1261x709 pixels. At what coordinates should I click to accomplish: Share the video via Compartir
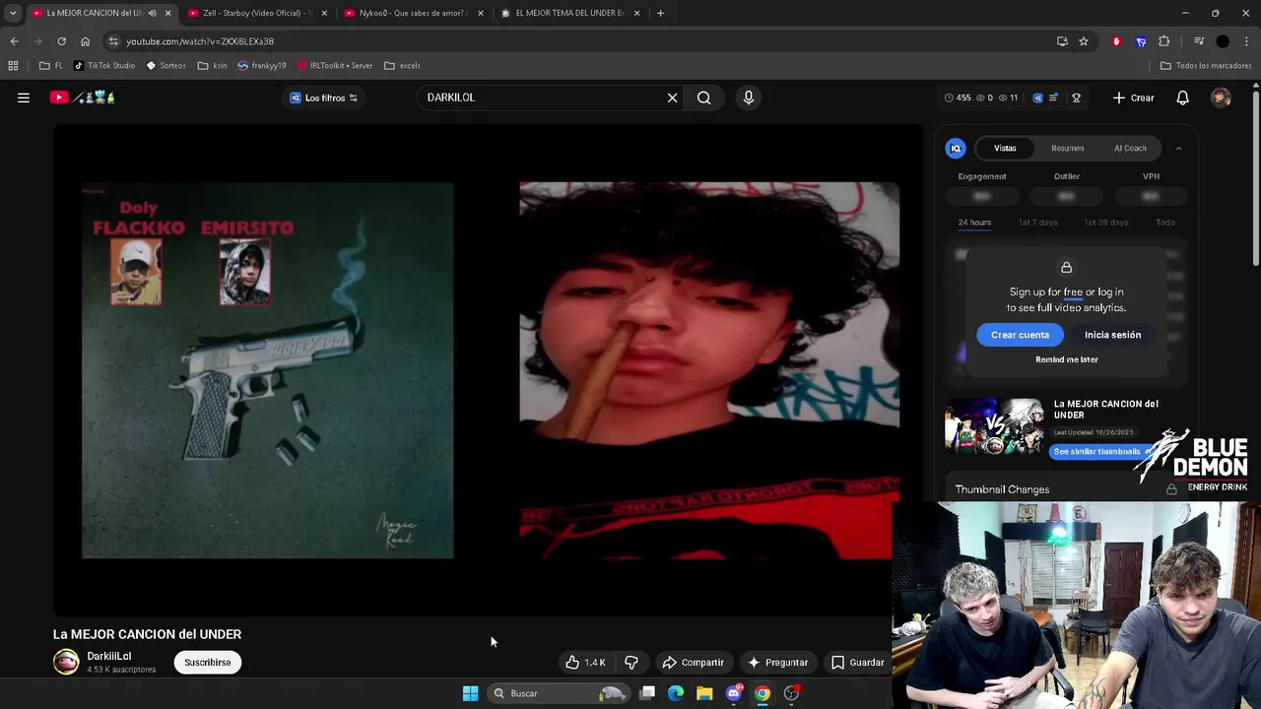pos(694,663)
